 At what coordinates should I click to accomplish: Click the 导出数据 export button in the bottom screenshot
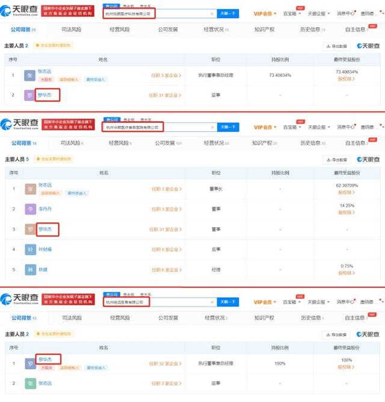pyautogui.click(x=336, y=334)
